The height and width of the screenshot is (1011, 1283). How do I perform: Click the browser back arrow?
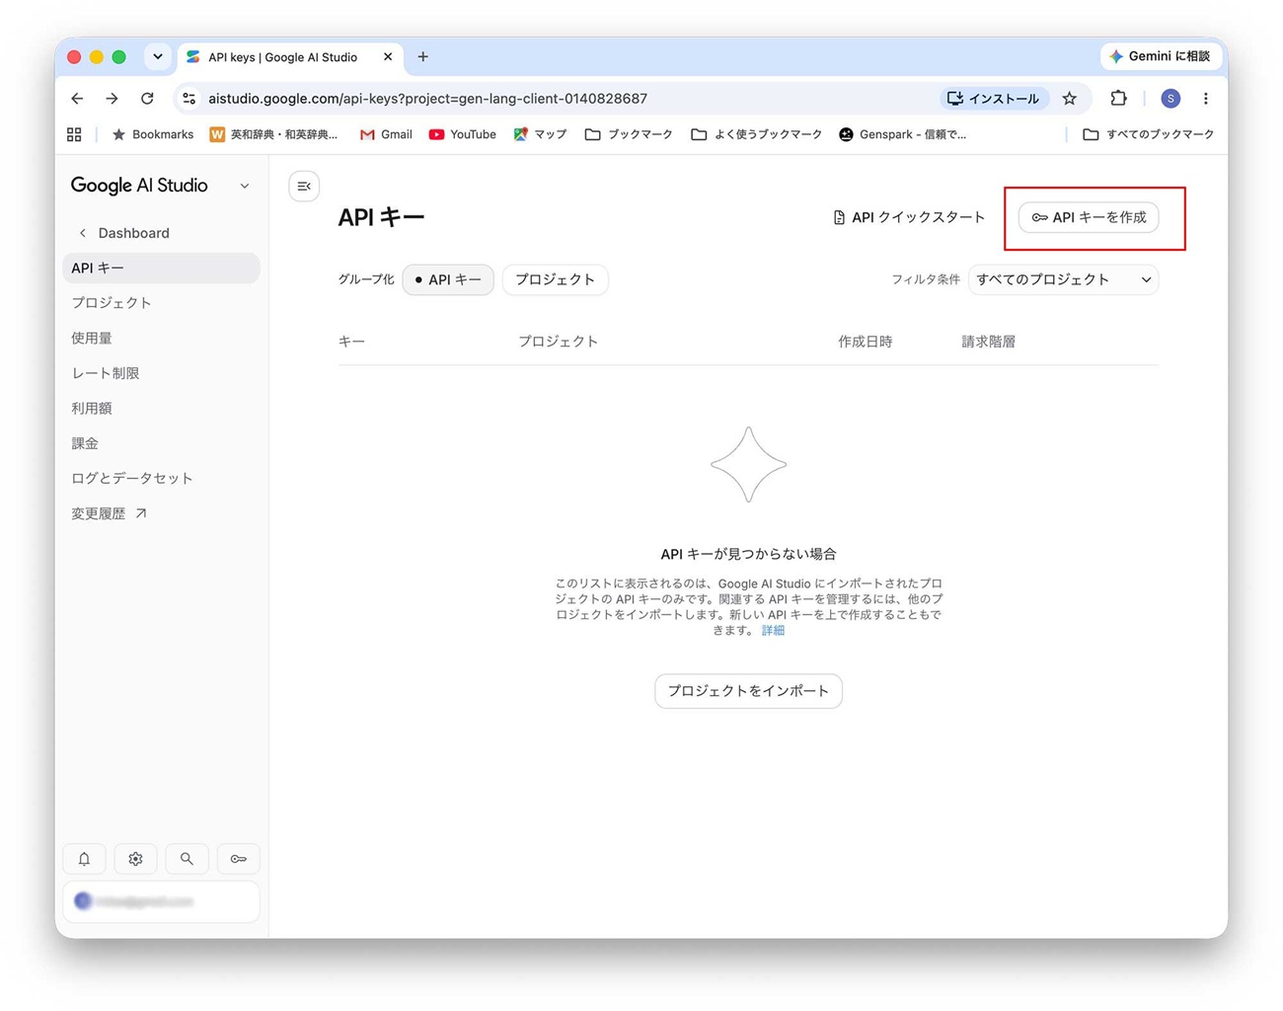[x=77, y=99]
